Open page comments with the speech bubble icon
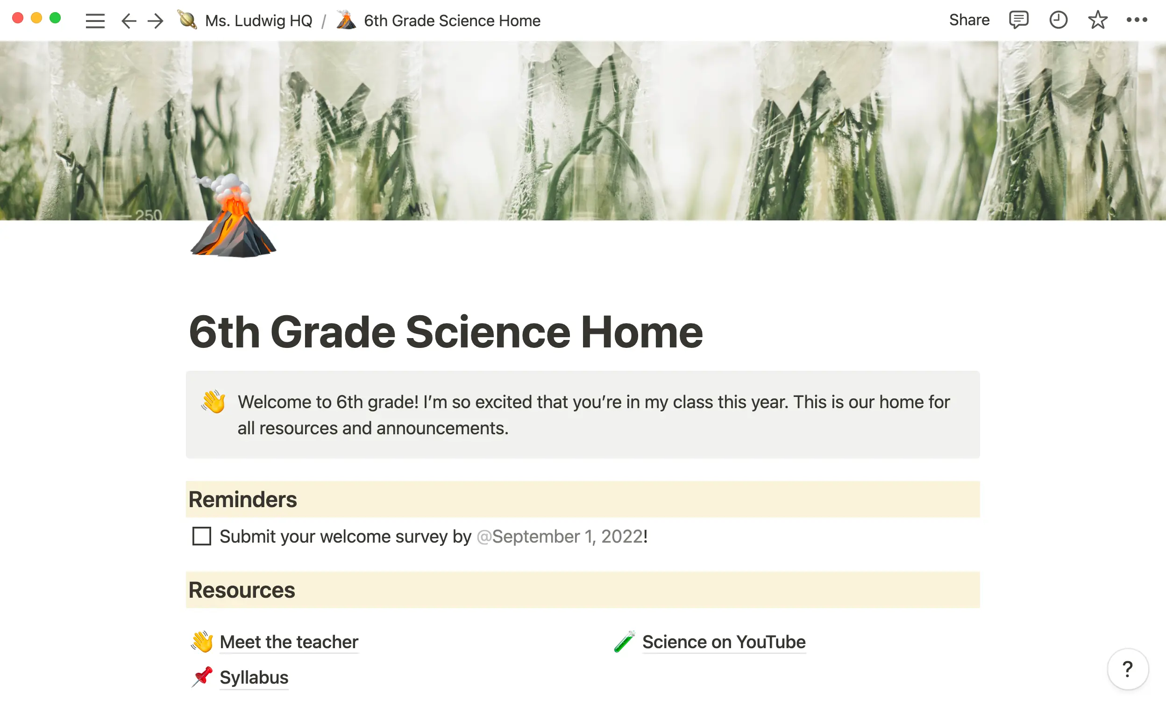This screenshot has height=707, width=1166. click(1019, 20)
